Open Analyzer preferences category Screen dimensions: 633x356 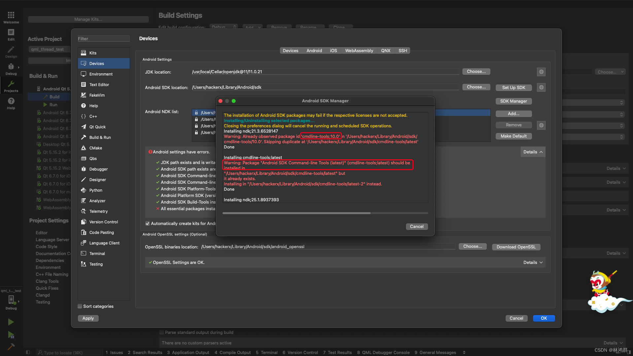click(x=104, y=201)
